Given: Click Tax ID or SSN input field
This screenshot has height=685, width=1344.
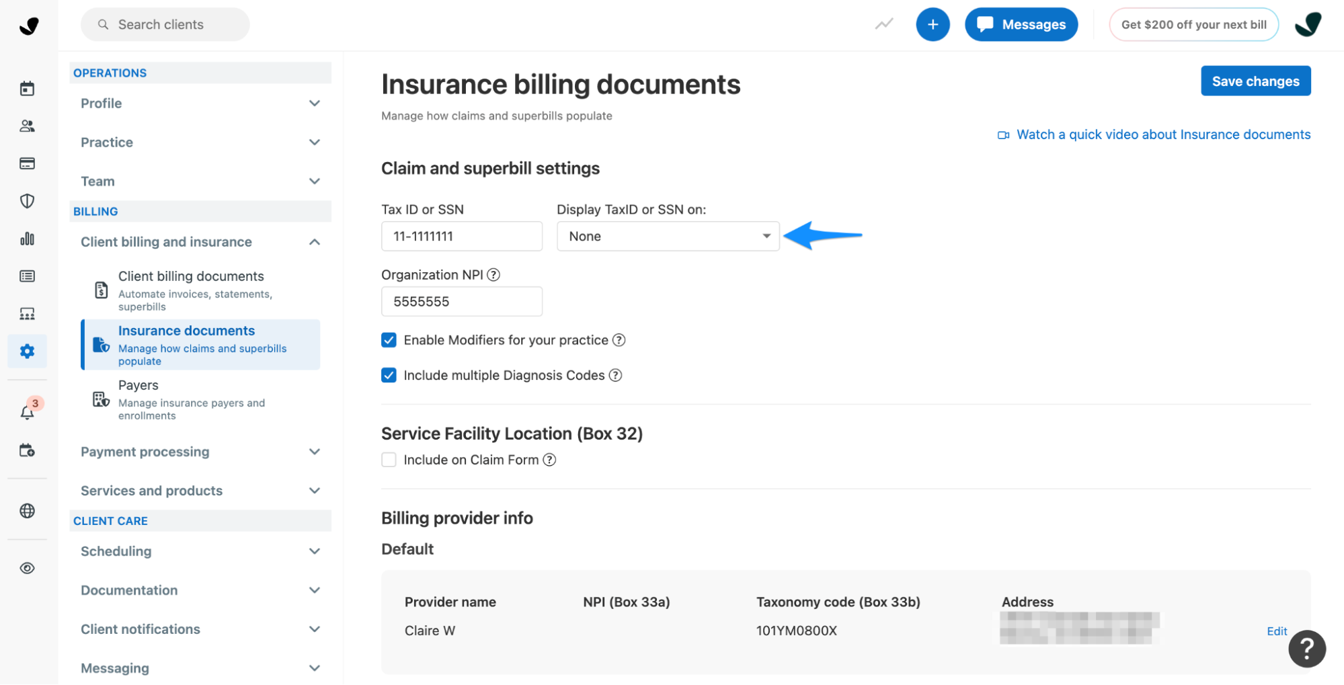Looking at the screenshot, I should tap(462, 236).
